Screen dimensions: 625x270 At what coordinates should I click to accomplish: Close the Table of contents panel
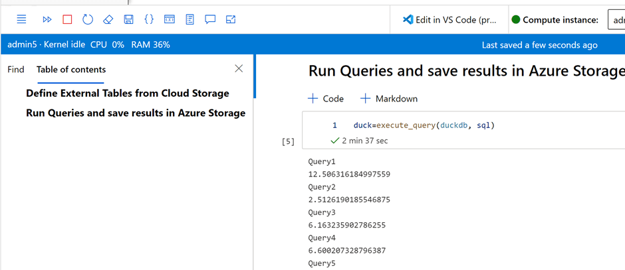(x=239, y=68)
